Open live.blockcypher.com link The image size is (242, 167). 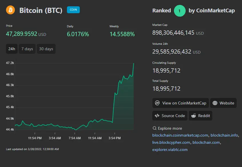[171, 142]
